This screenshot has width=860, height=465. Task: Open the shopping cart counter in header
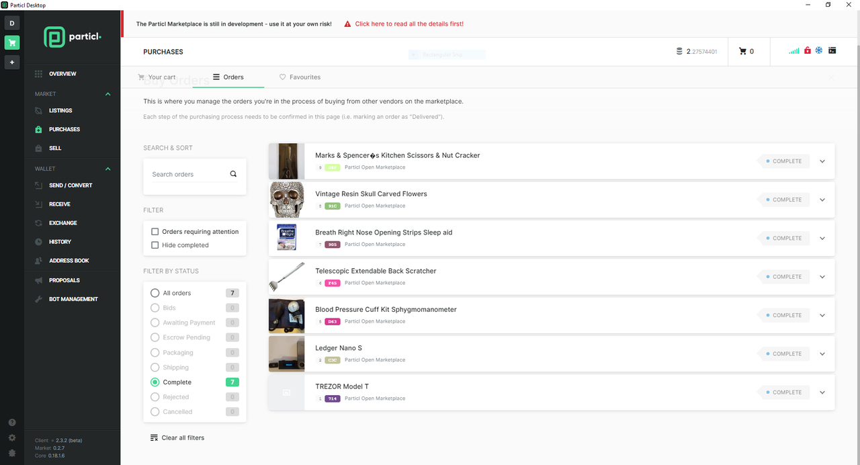(746, 51)
